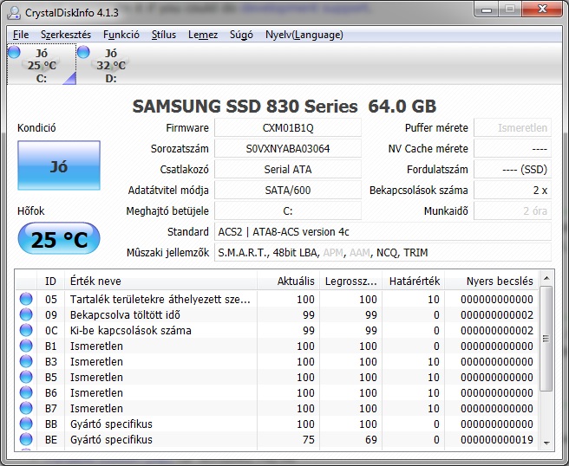Screen dimensions: 569x466
Task: Click the status orb of attribute 0C
Action: click(x=26, y=330)
